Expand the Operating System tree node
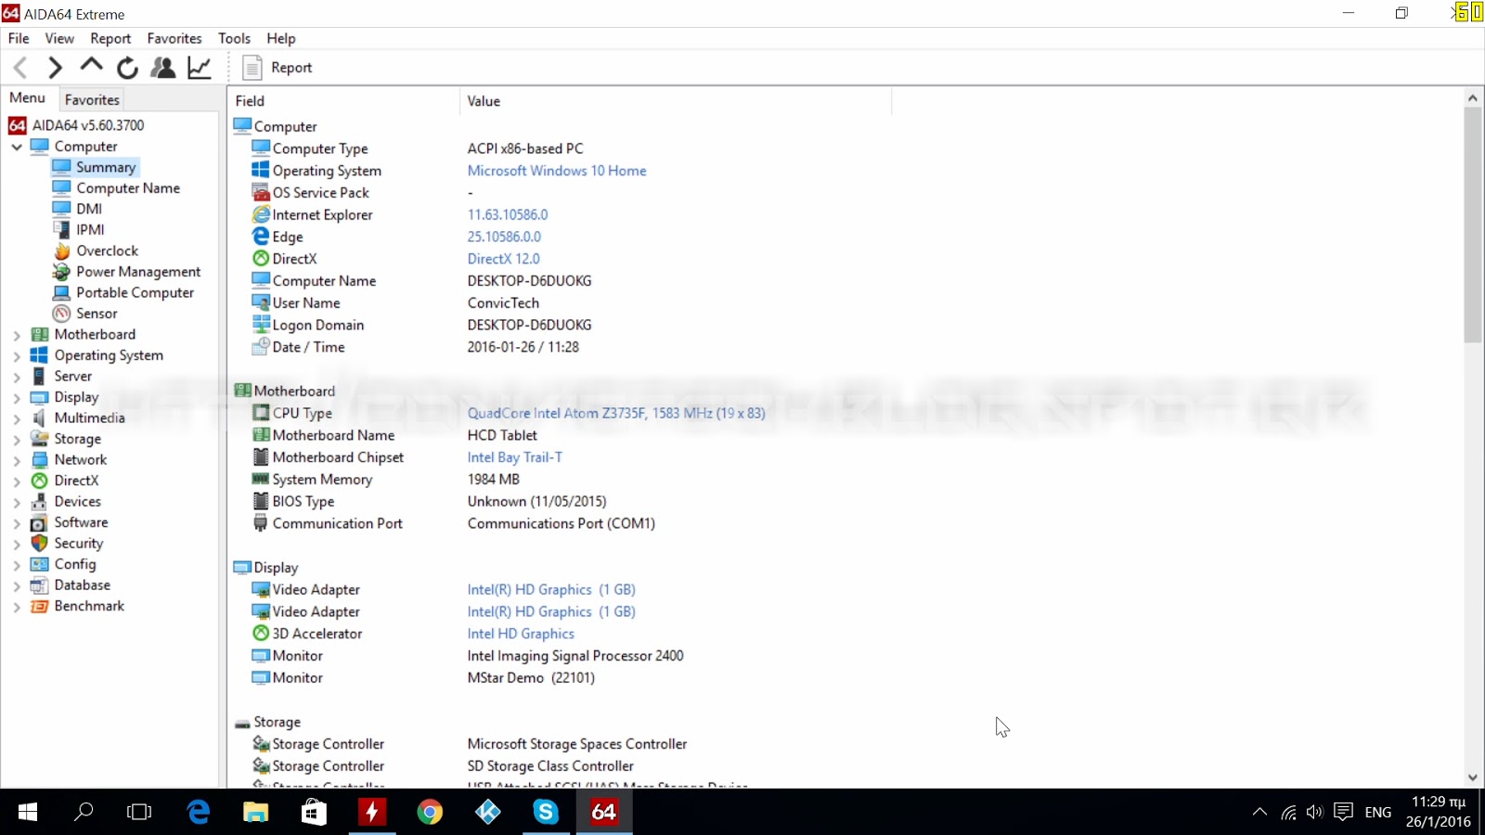Screen dimensions: 1485x835 point(17,355)
